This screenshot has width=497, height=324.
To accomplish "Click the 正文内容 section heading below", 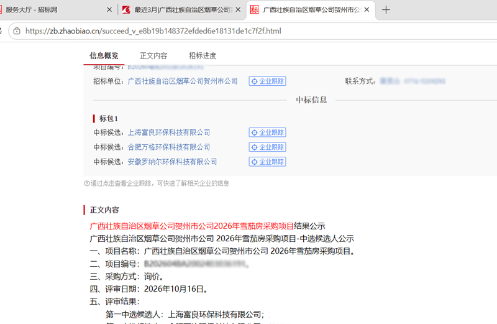I will (104, 210).
